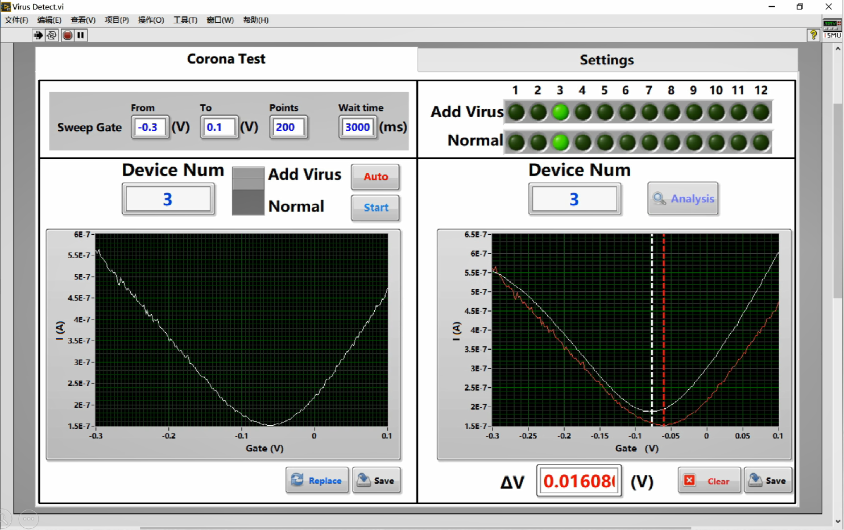844x530 pixels.
Task: Click the white dashed cursor in right graph
Action: [652, 330]
